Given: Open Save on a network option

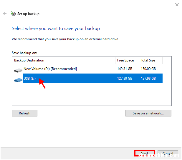Looking at the screenshot, I should [x=148, y=113].
